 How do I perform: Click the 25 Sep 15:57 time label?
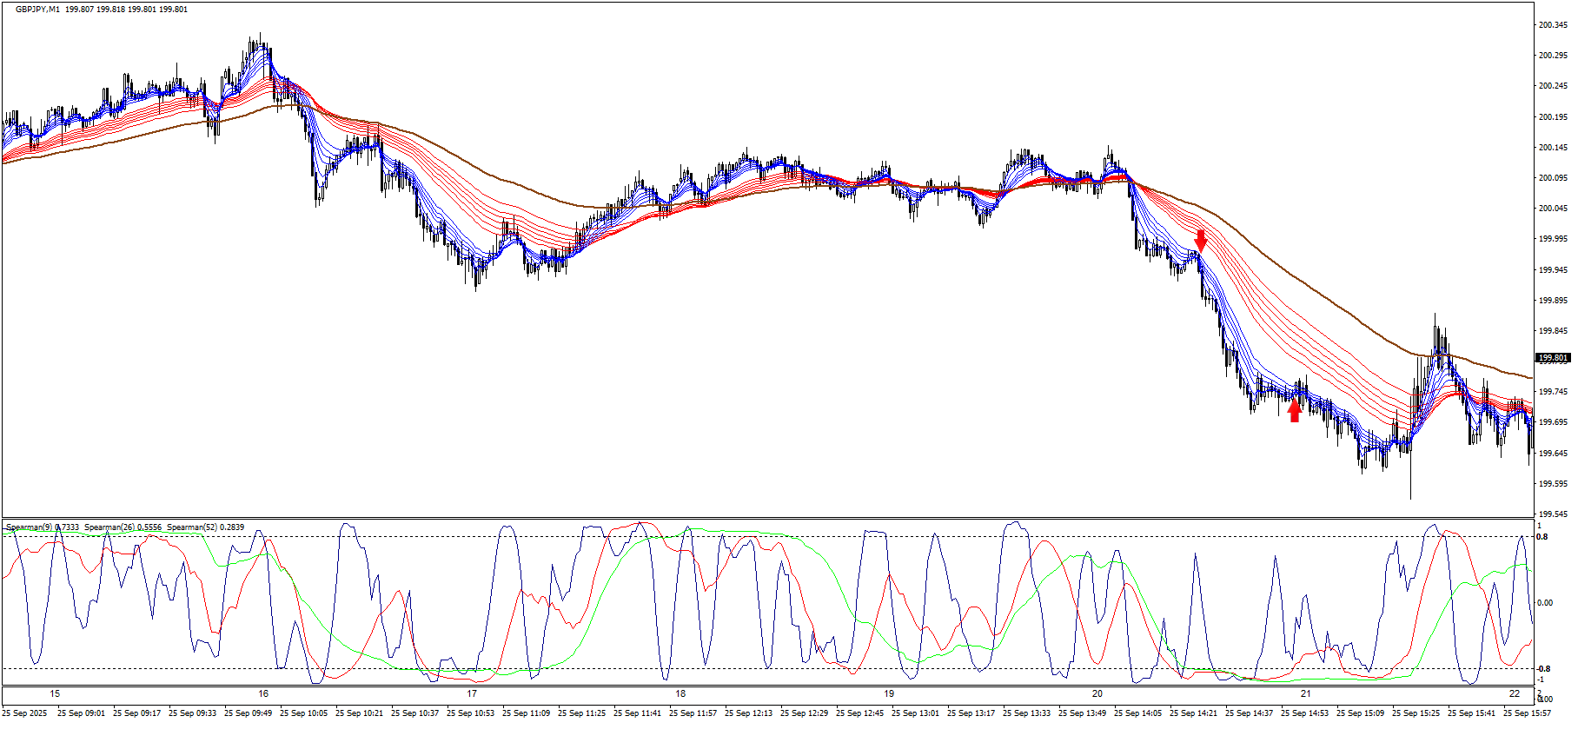click(1527, 713)
